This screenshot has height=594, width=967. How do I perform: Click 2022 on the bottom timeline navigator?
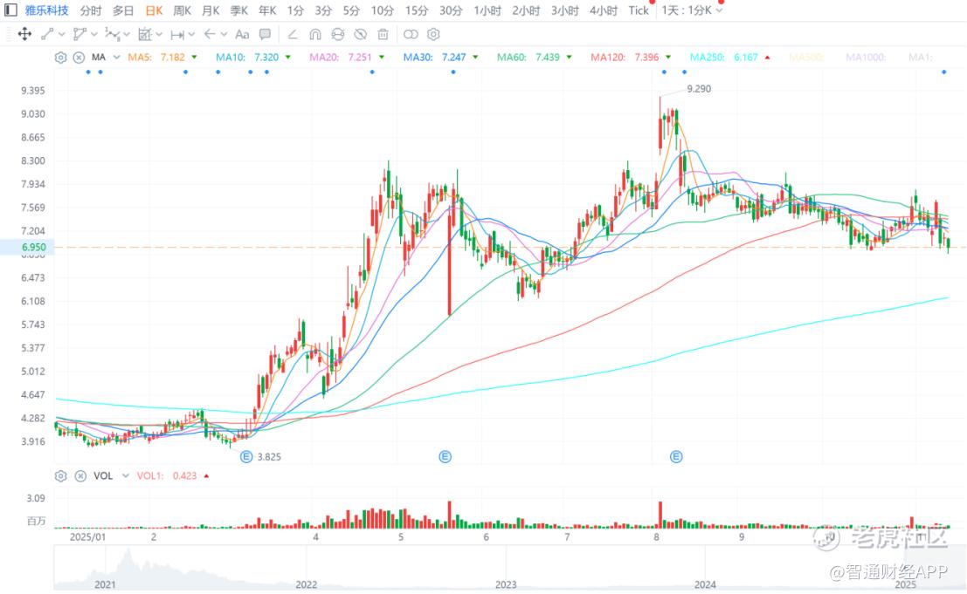point(307,584)
